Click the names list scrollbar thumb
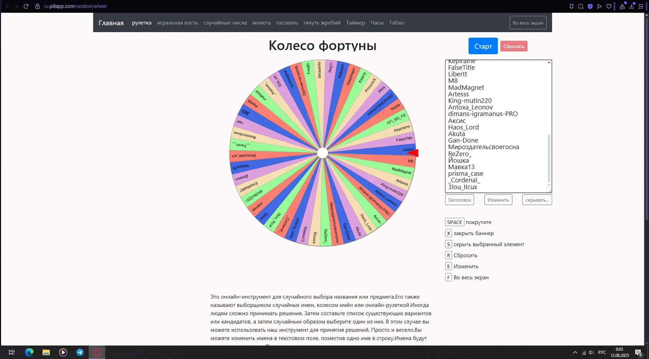 tap(549, 158)
